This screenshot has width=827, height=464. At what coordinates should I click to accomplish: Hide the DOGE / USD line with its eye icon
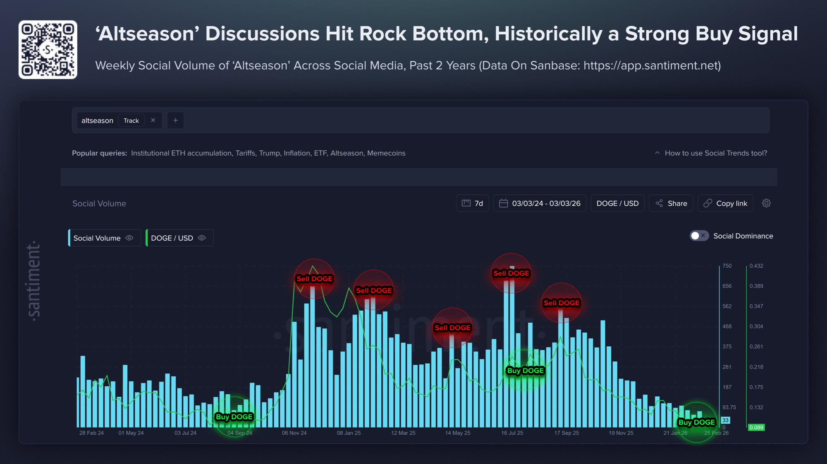[202, 238]
